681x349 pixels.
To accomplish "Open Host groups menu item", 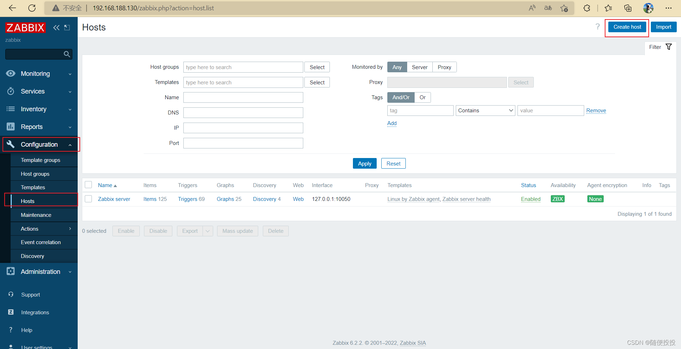I will [35, 174].
